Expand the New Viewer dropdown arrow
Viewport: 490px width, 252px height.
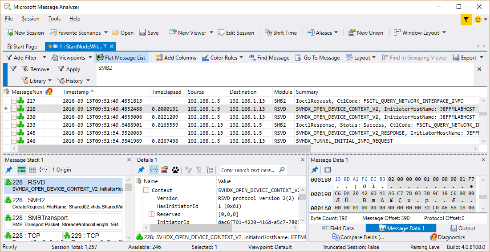tap(211, 33)
